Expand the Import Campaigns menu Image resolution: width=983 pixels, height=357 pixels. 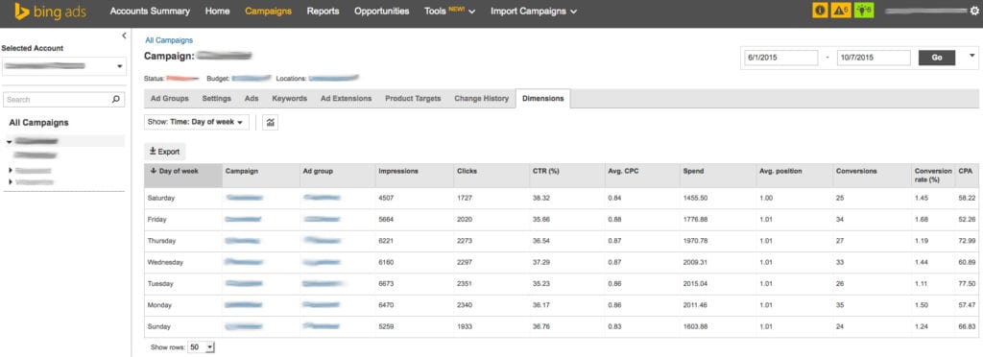(534, 12)
